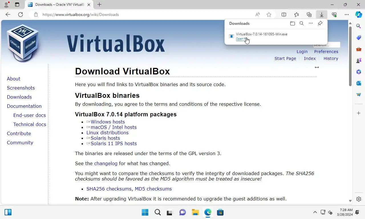Close the VirtualBox Downloads tab
This screenshot has width=365, height=219.
tap(89, 5)
